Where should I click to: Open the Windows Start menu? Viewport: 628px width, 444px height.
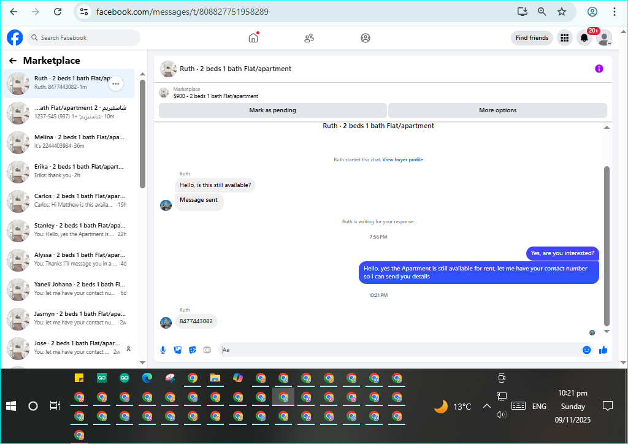(11, 407)
